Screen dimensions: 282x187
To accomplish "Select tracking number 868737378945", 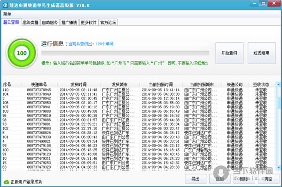I will coord(39,90).
